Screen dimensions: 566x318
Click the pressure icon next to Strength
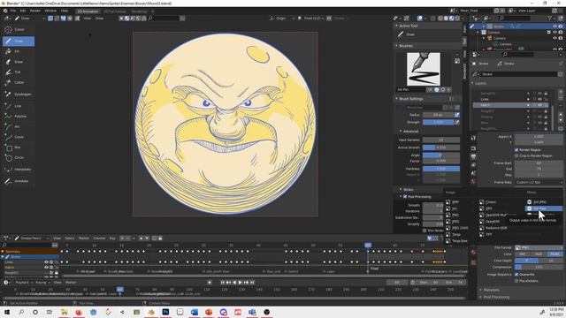click(457, 122)
